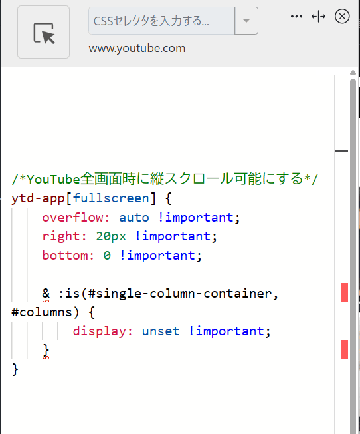Toggle panel width with the horizontal arrows icon

point(318,17)
